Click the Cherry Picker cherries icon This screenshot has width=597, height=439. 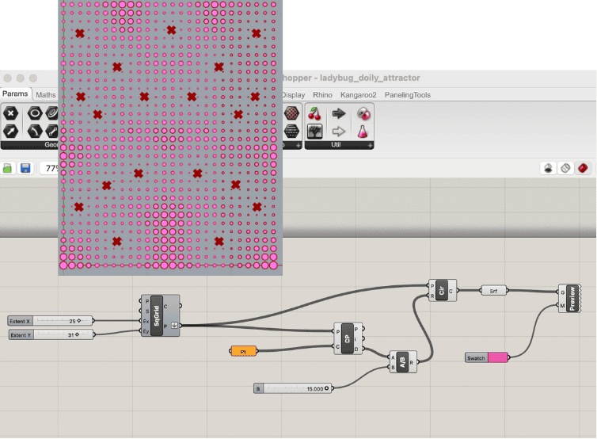[x=315, y=114]
